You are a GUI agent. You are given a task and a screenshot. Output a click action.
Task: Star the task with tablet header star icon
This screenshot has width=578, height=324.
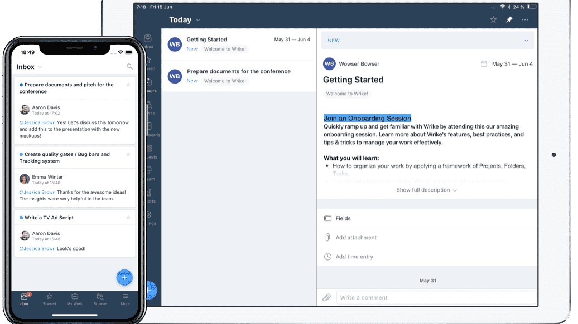coord(493,20)
